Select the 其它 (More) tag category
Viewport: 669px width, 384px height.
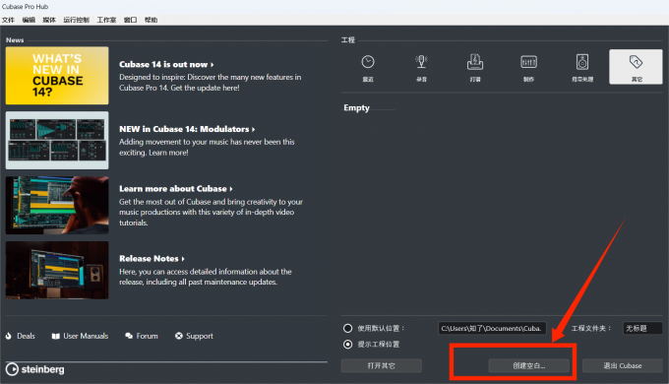click(636, 67)
